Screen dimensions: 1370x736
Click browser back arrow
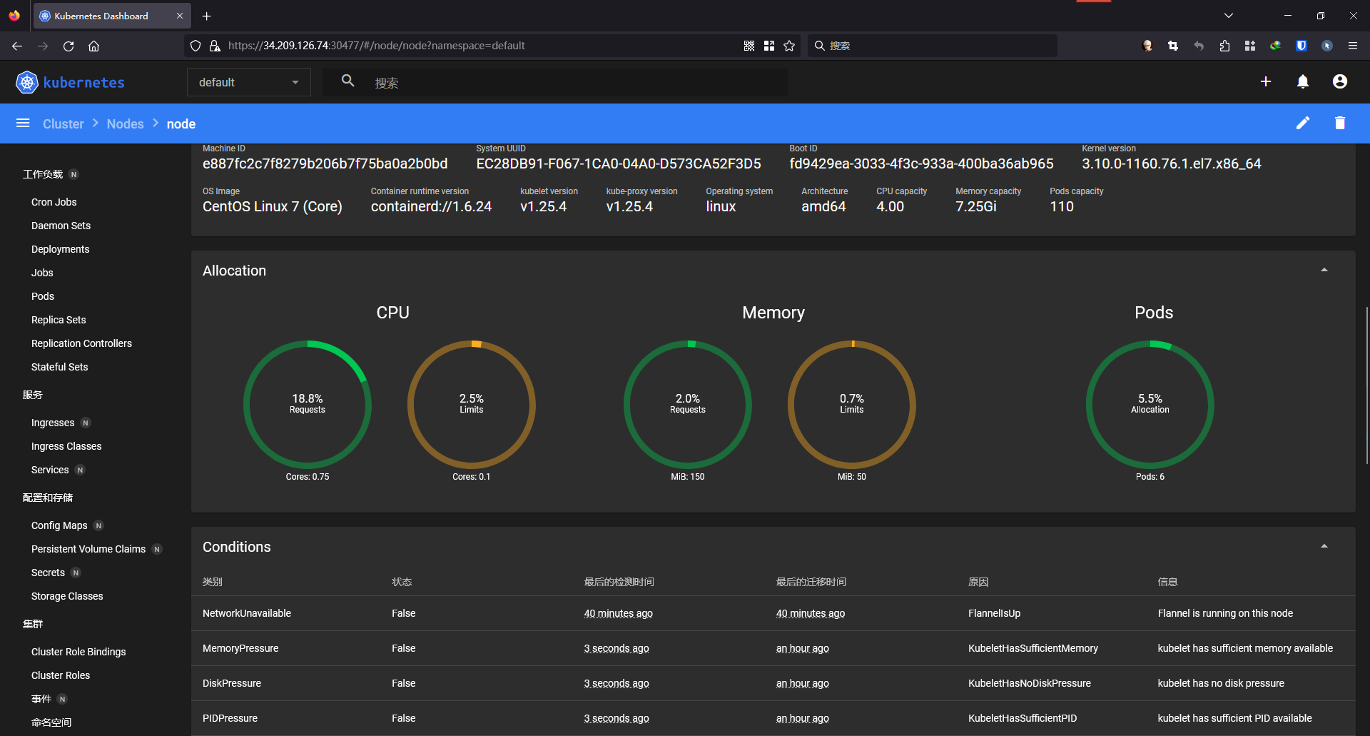click(17, 46)
